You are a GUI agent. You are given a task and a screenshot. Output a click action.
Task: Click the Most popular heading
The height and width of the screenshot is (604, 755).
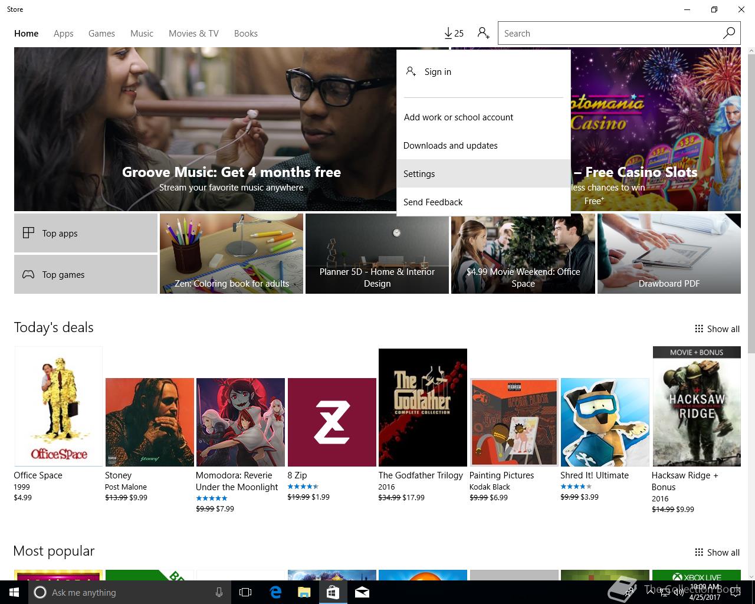point(54,551)
